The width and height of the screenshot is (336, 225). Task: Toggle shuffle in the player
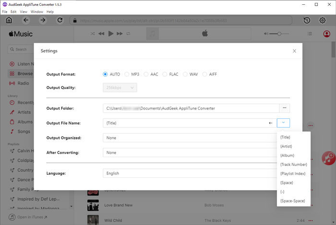[93, 34]
